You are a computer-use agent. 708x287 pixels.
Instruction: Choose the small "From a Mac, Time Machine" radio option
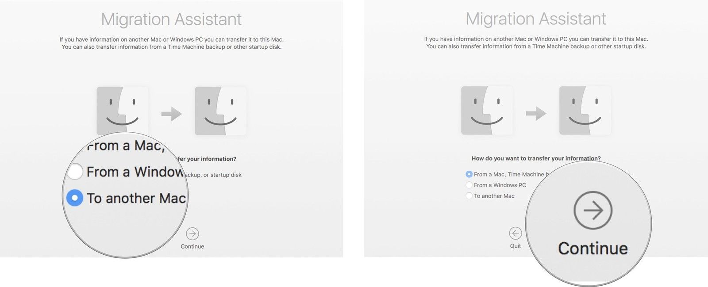click(469, 174)
